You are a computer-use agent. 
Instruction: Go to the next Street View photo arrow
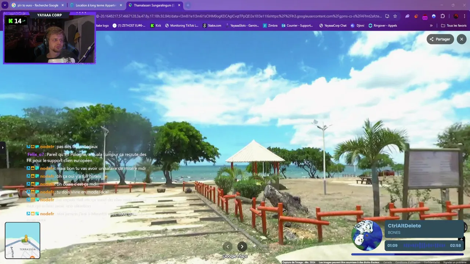242,246
